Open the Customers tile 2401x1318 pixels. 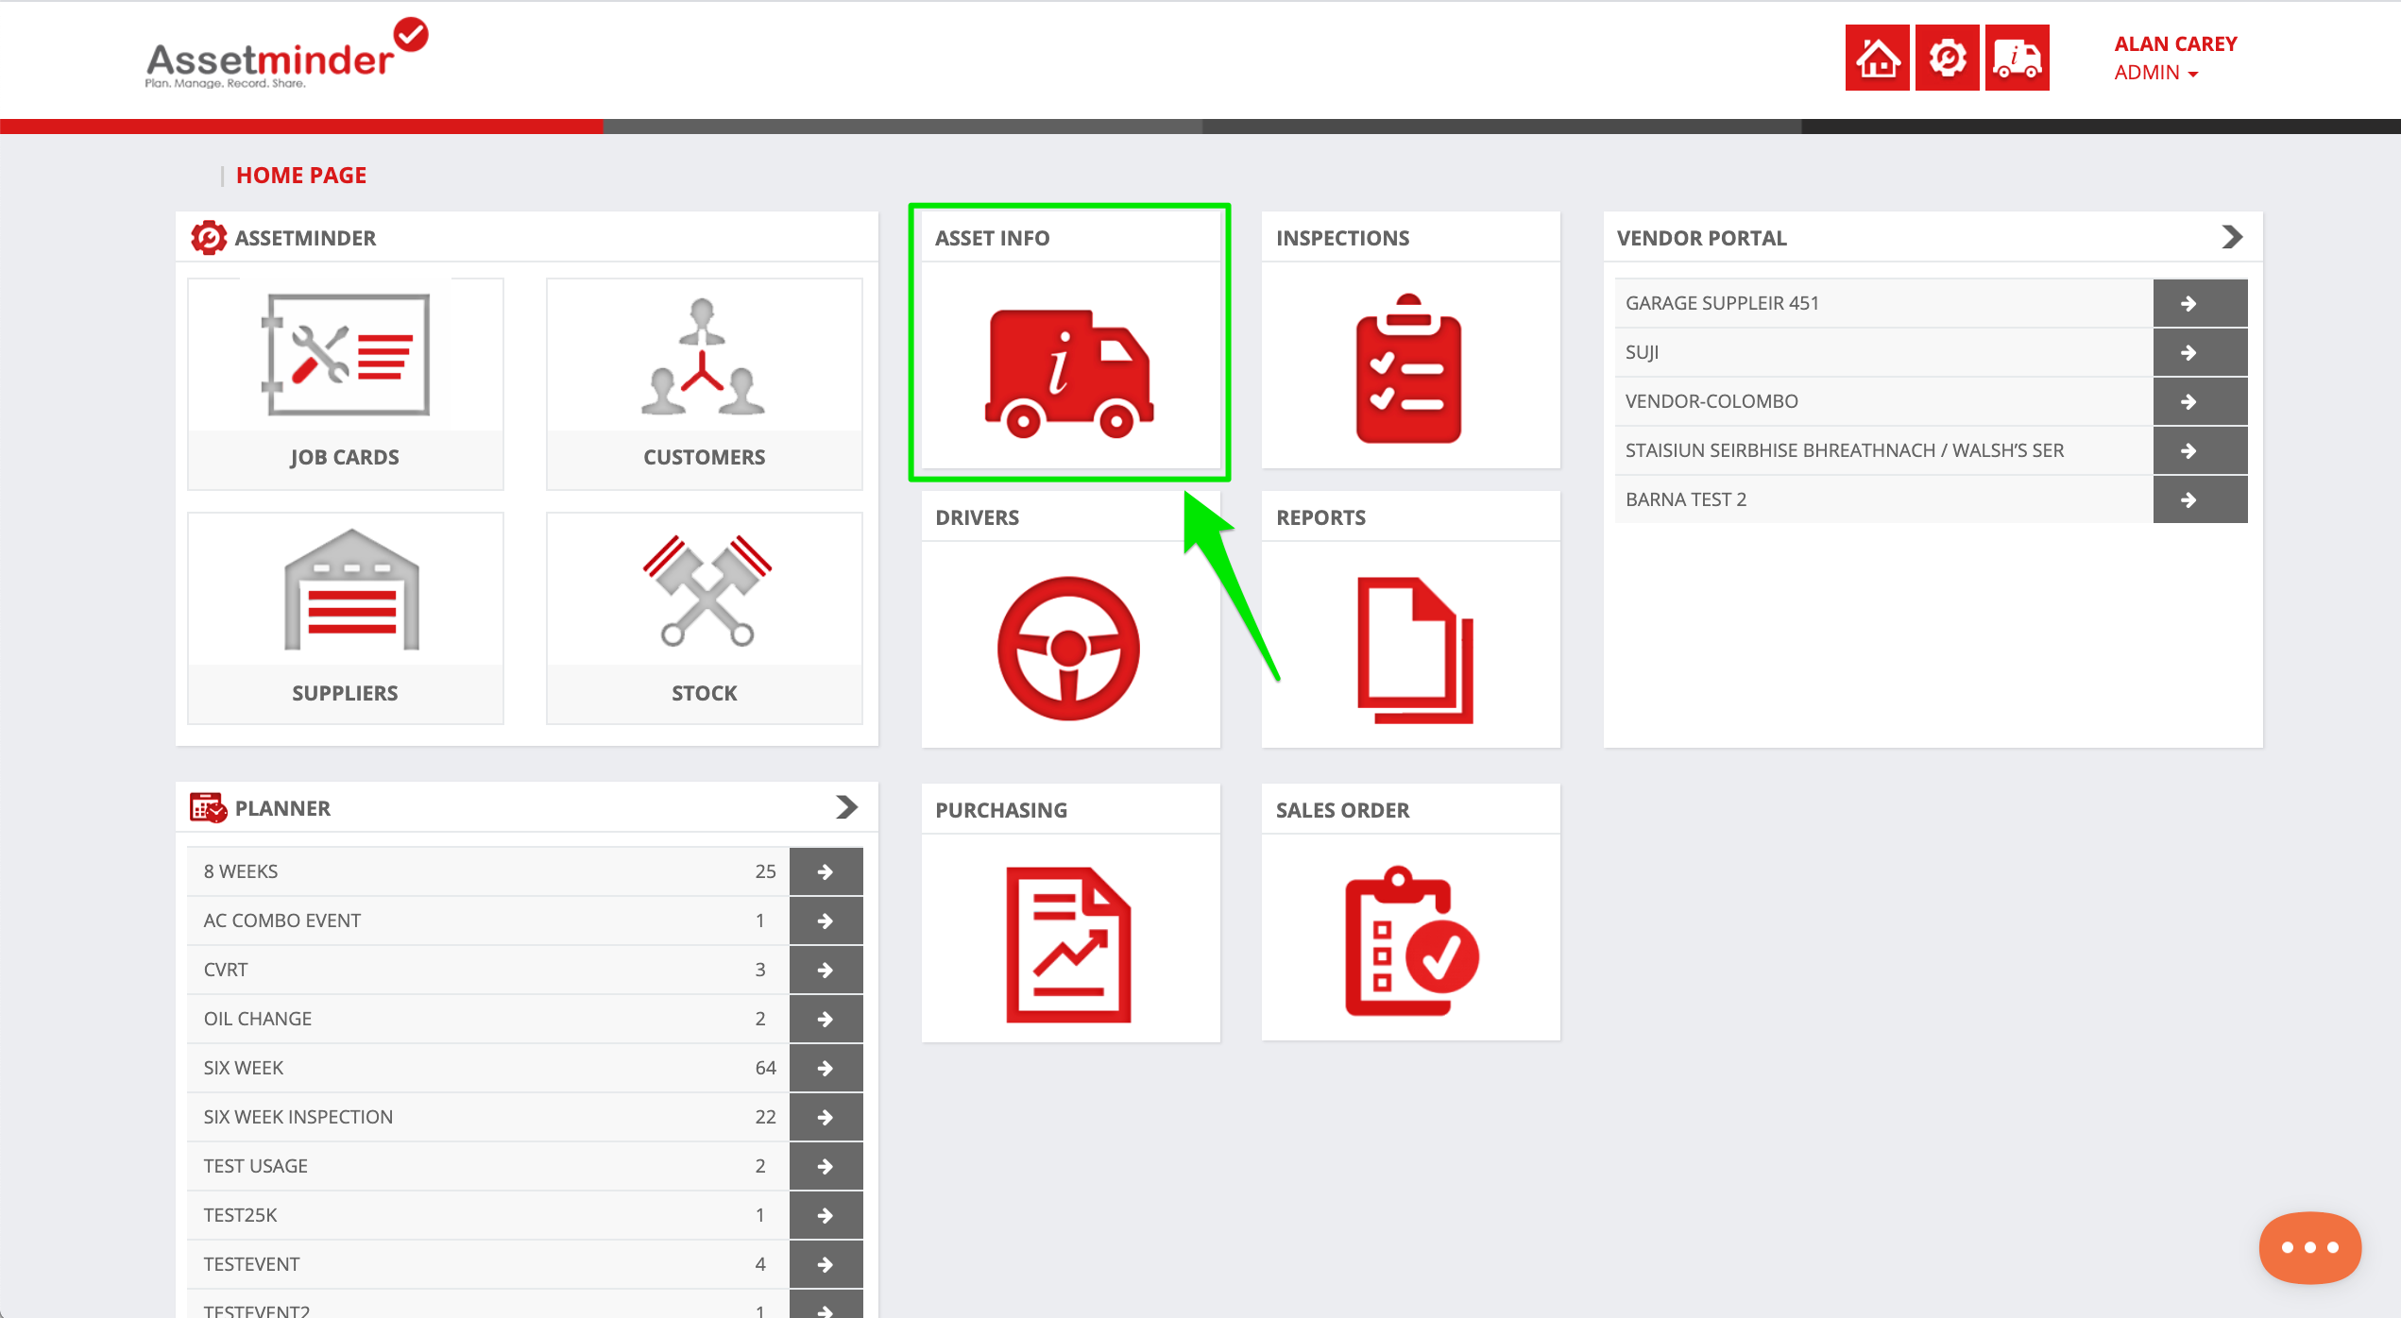pyautogui.click(x=704, y=383)
